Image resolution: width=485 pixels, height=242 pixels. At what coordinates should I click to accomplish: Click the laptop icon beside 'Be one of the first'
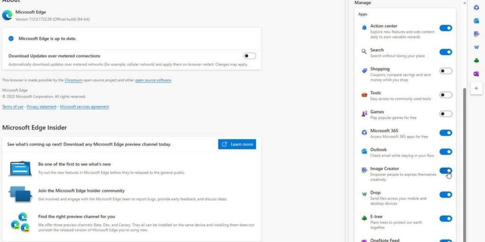(20, 168)
